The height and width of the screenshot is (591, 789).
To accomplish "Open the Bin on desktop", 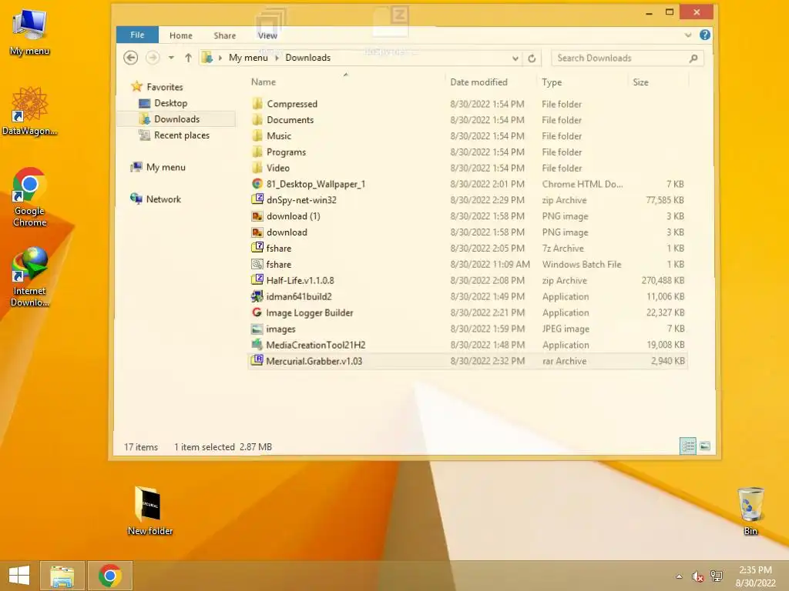I will point(750,511).
